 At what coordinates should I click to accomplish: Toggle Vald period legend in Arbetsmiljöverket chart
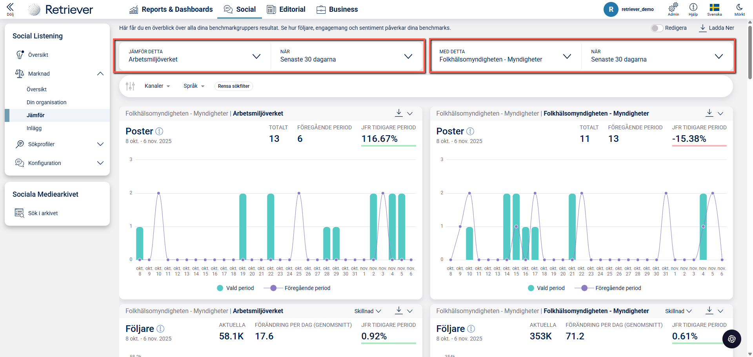point(235,288)
